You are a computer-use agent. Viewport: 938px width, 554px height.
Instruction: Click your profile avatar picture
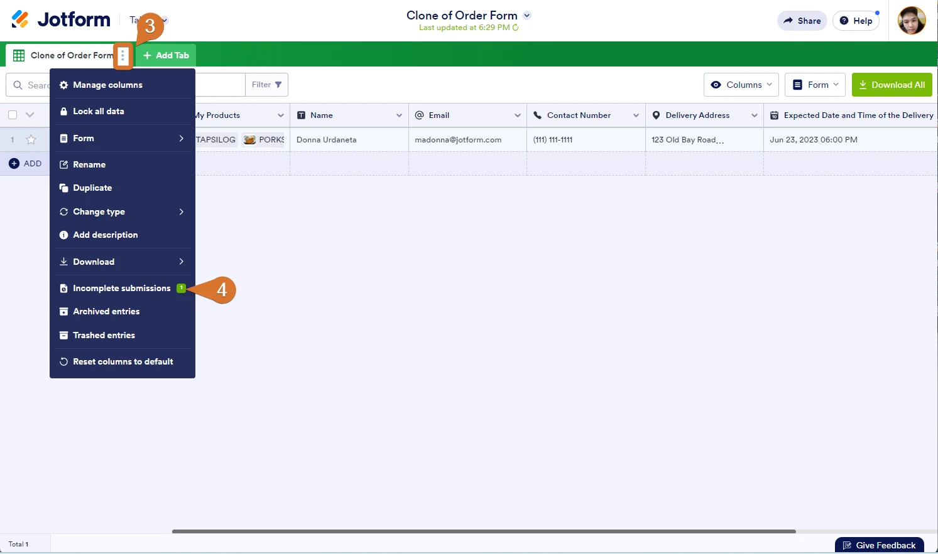pos(911,19)
